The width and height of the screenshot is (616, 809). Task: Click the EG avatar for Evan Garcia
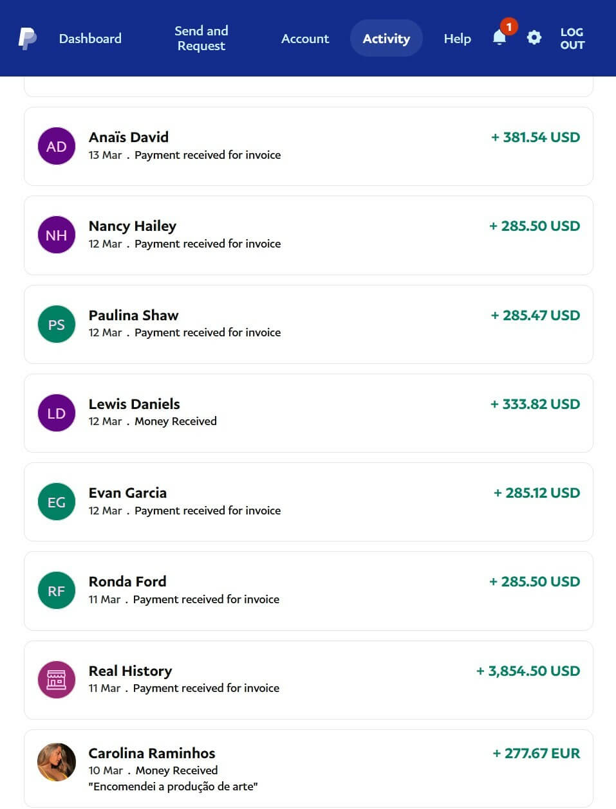(x=57, y=502)
